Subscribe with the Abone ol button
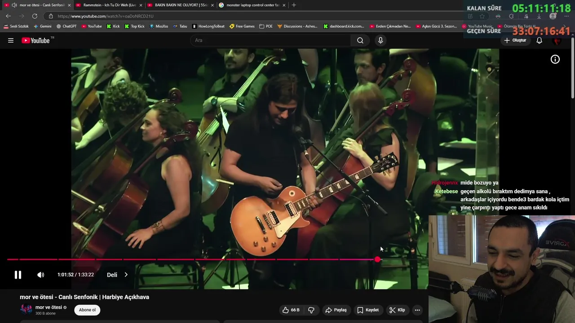The height and width of the screenshot is (323, 575). coord(87,310)
